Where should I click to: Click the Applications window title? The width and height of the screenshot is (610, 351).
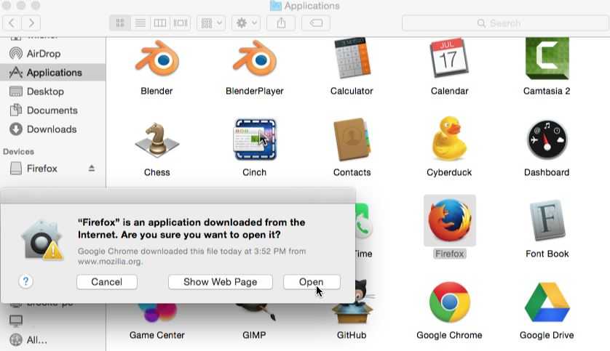point(312,6)
